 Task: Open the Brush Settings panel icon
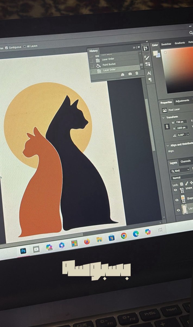(147, 57)
